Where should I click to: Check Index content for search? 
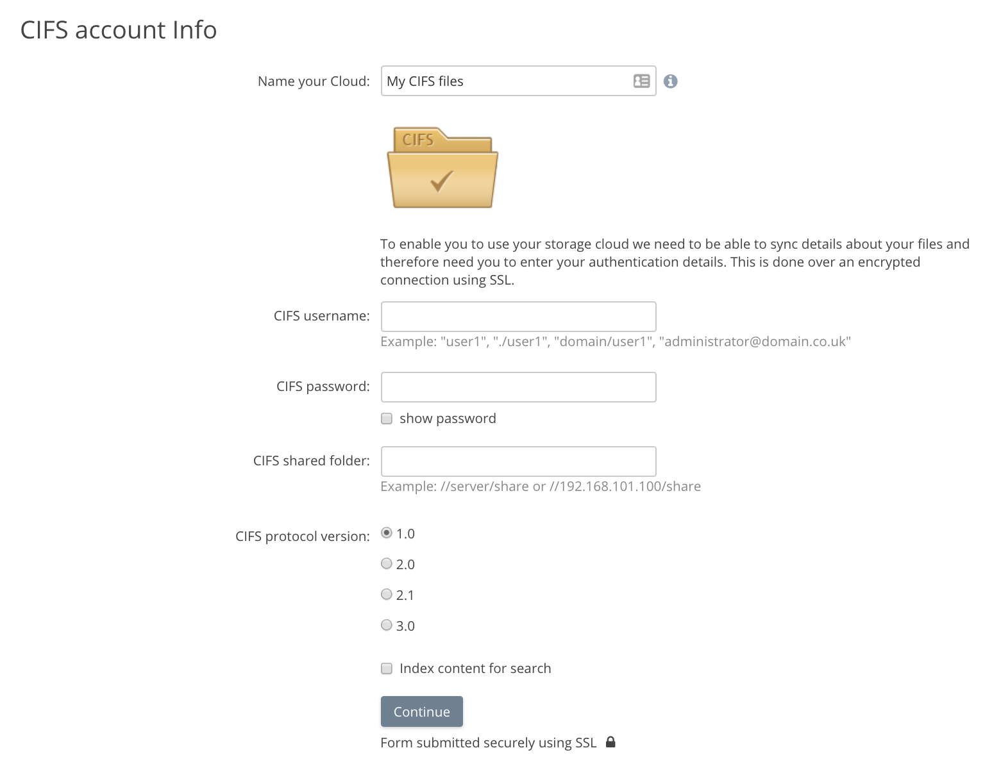coord(387,668)
